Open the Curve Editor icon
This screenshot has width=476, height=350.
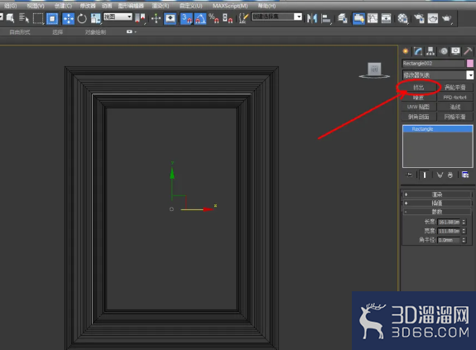373,18
